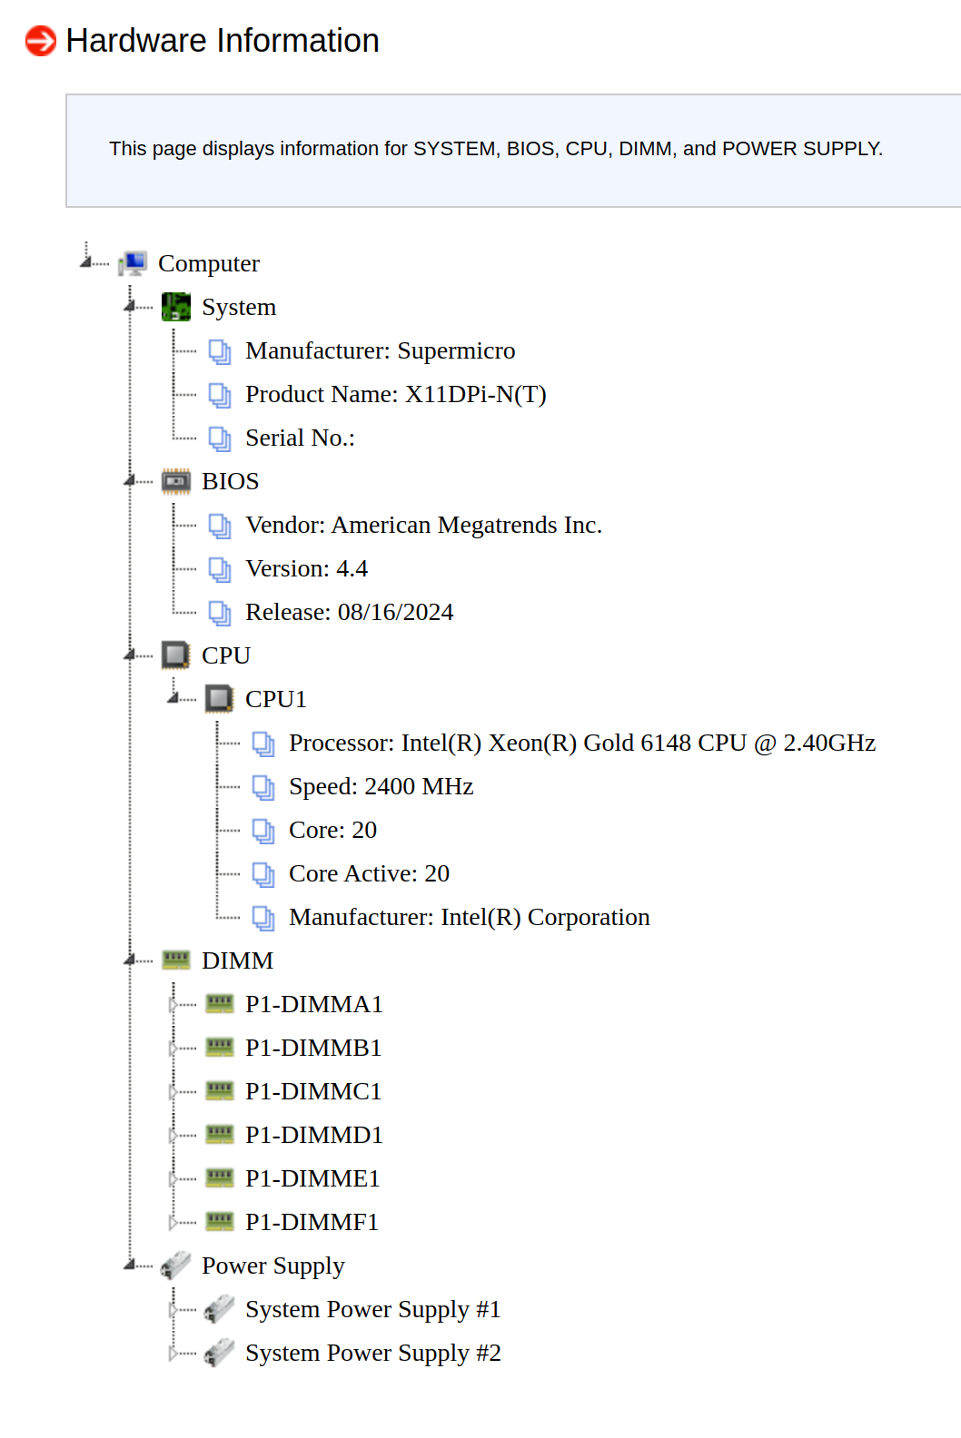Select the DIMM tree label

point(237,960)
